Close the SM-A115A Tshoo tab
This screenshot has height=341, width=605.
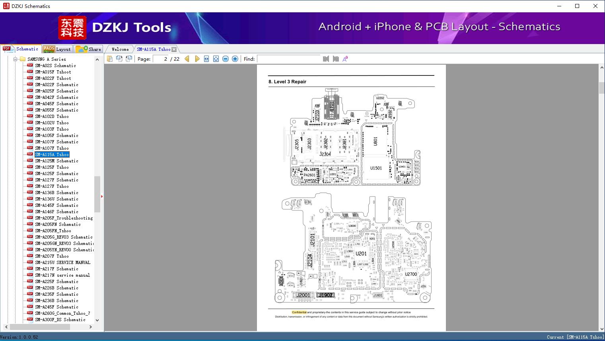tap(174, 50)
